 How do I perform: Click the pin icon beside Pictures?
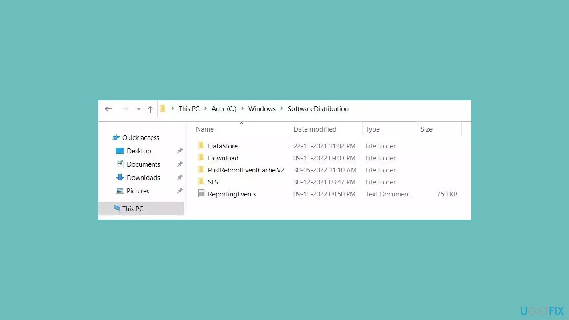click(x=180, y=191)
